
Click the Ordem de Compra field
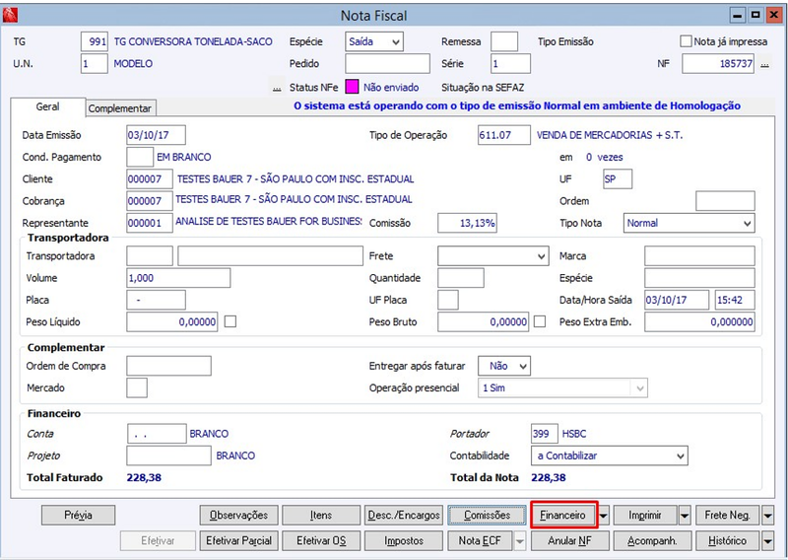click(168, 366)
